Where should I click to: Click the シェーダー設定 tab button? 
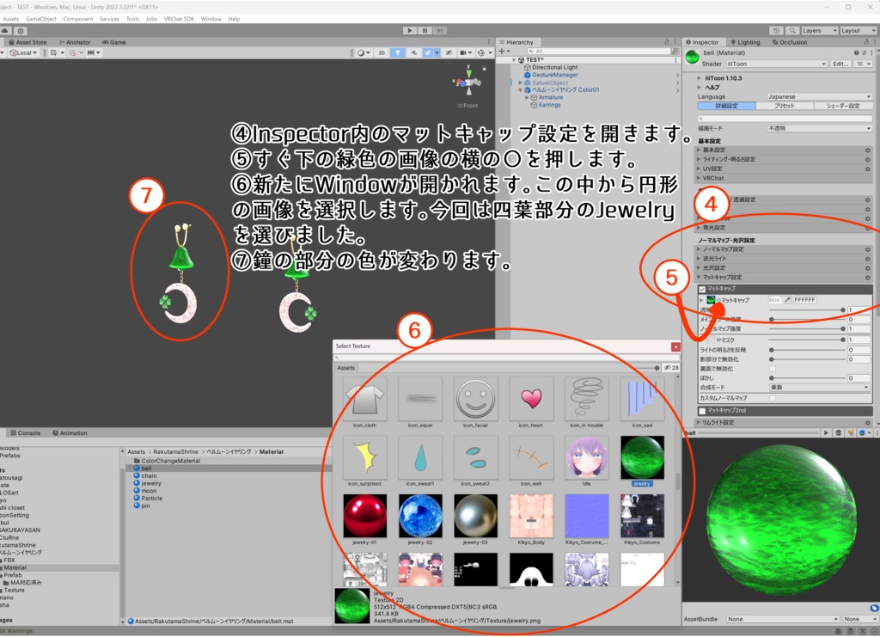coord(842,106)
